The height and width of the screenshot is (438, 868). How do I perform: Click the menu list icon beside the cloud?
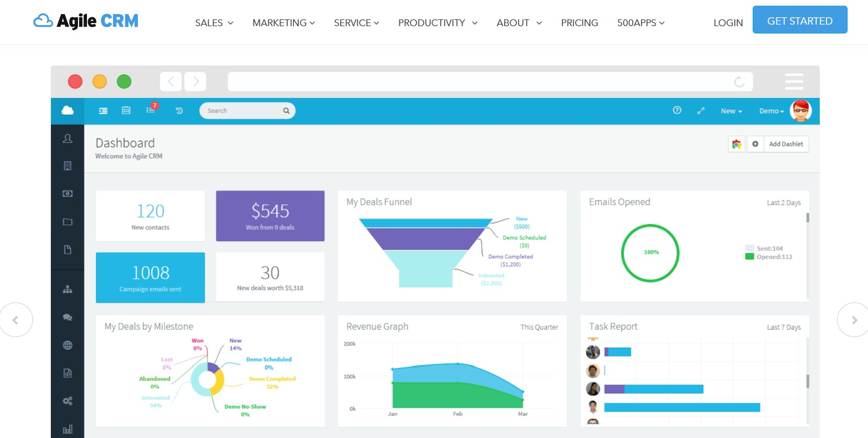click(103, 111)
